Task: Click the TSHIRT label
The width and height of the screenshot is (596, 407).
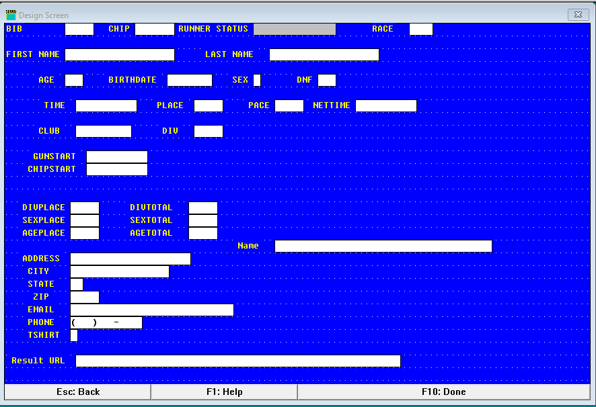Action: point(44,335)
